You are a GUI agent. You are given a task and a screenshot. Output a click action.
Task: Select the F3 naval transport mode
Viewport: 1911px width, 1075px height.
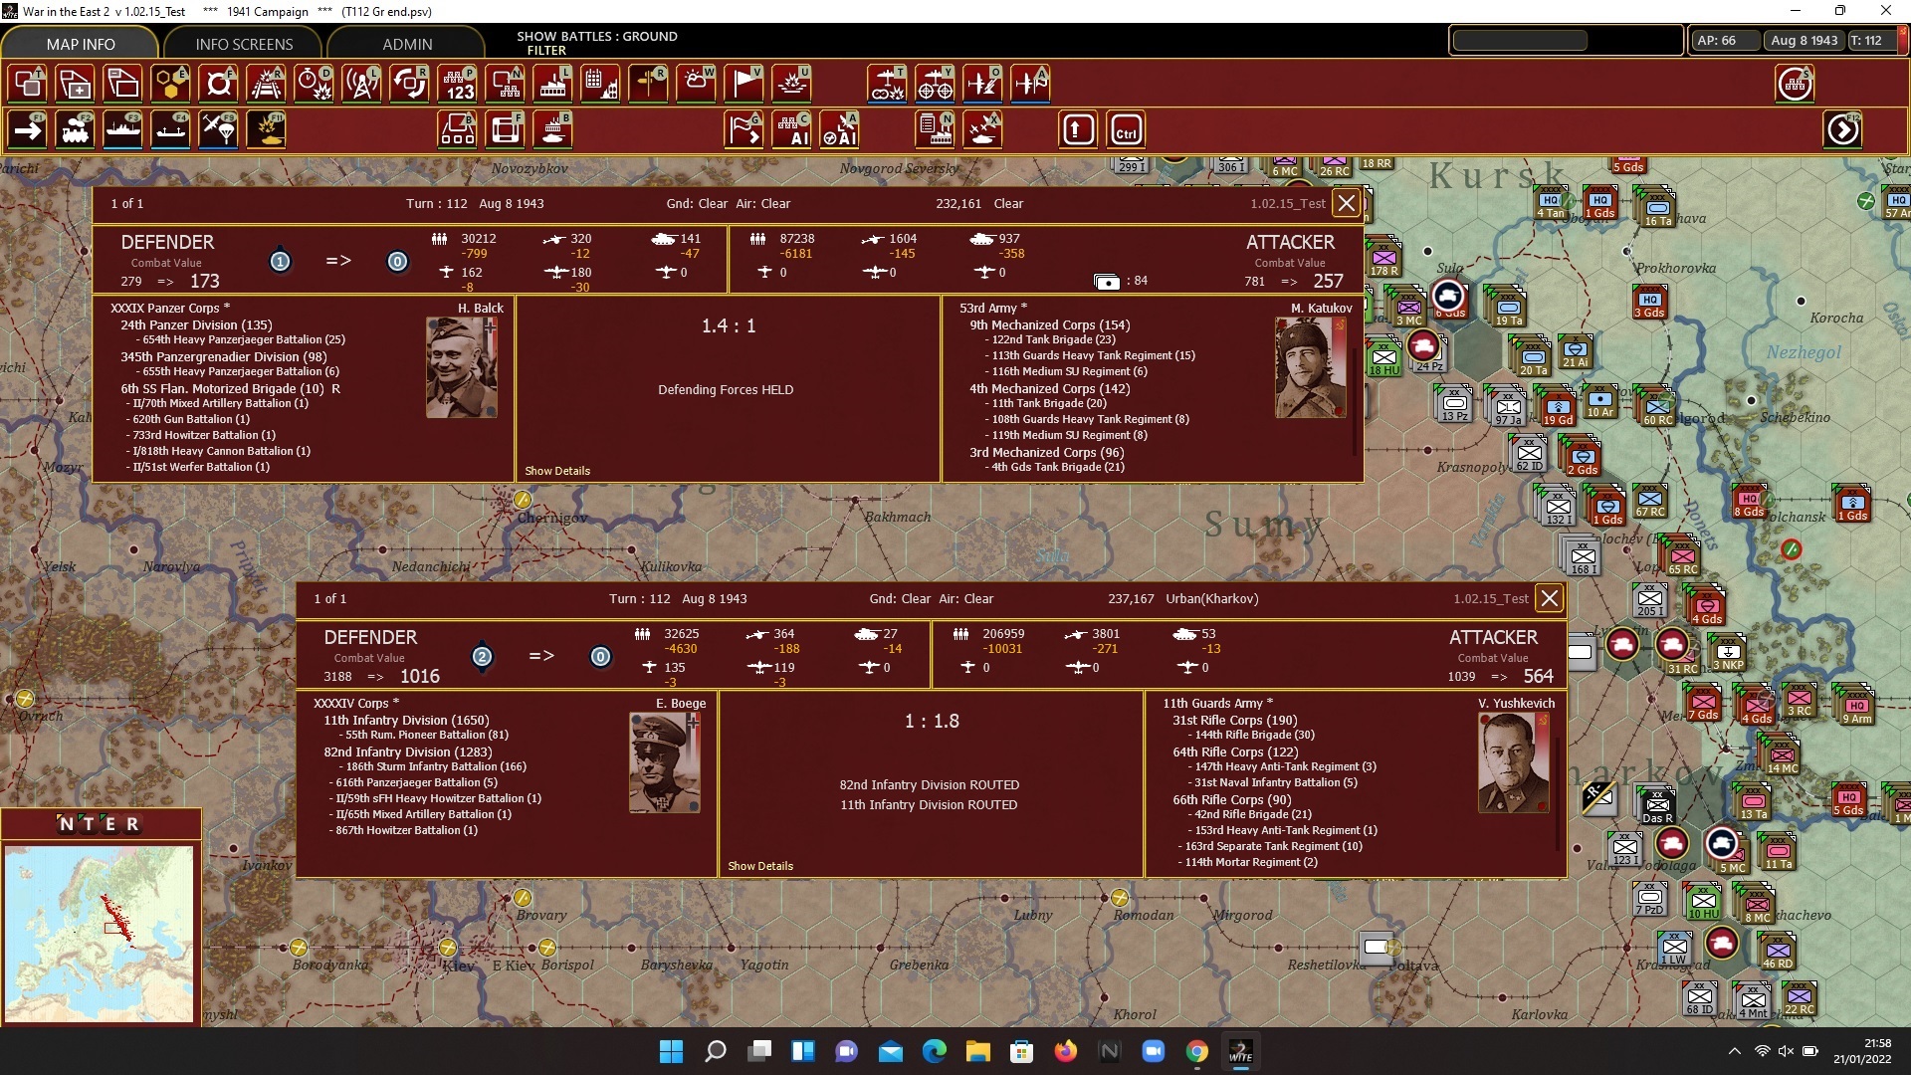123,130
